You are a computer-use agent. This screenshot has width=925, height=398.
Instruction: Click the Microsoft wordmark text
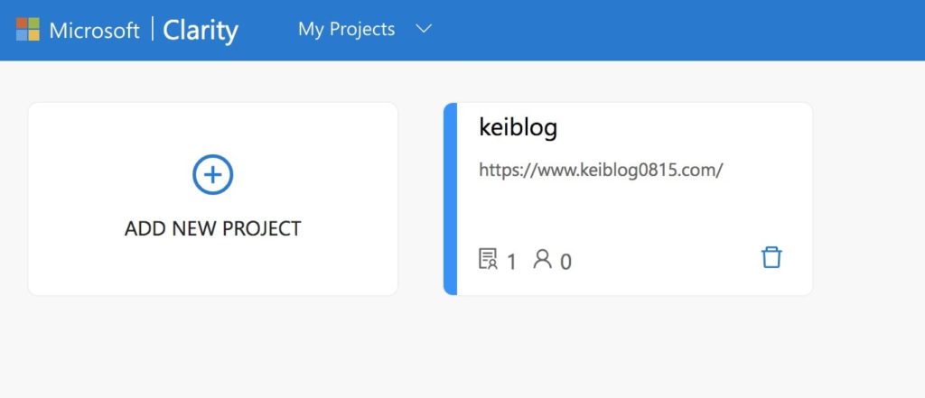pos(94,30)
